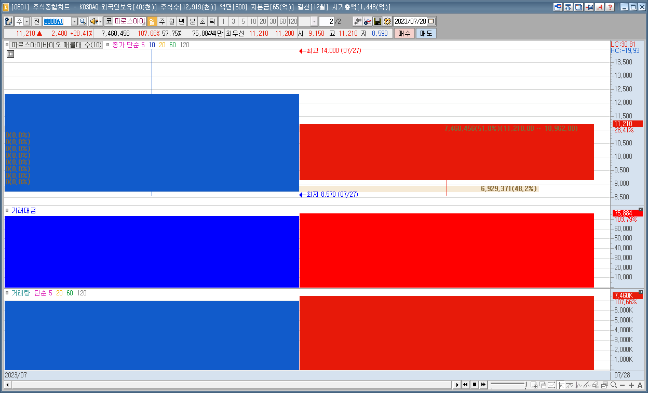The image size is (648, 393).
Task: Click the overlapping windows icon at bottom
Action: pos(543,385)
